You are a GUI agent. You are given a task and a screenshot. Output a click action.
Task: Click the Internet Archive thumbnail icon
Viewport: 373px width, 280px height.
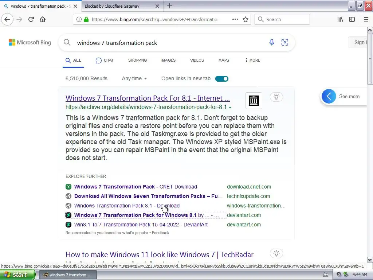[x=254, y=101]
